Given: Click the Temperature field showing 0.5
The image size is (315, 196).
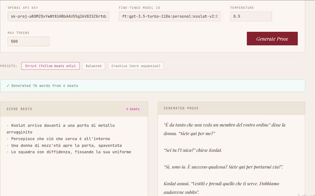Looking at the screenshot, I should click(251, 17).
